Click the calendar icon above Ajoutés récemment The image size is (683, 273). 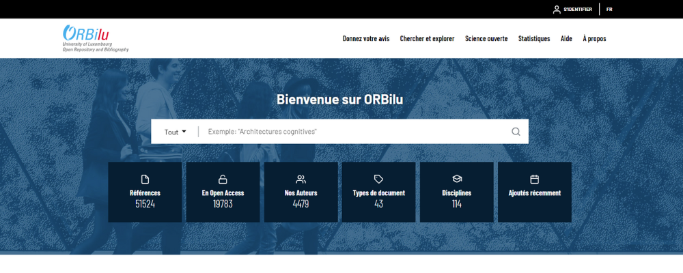pyautogui.click(x=535, y=179)
